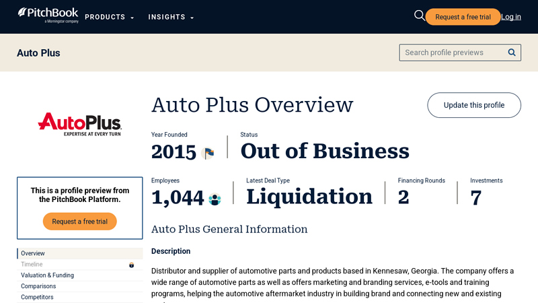Click the Description subheading
Screen dimensions: 538x303
tap(171, 251)
